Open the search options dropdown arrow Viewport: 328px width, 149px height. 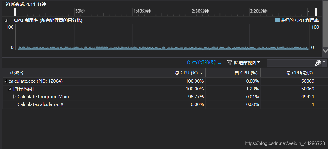coord(324,62)
